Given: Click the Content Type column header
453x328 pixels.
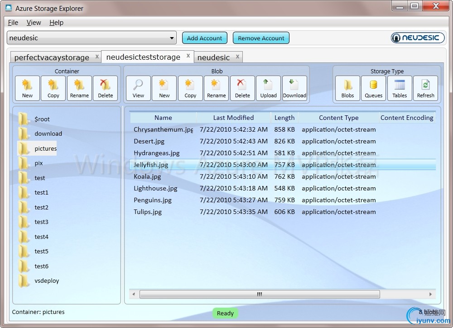Looking at the screenshot, I should [x=338, y=118].
